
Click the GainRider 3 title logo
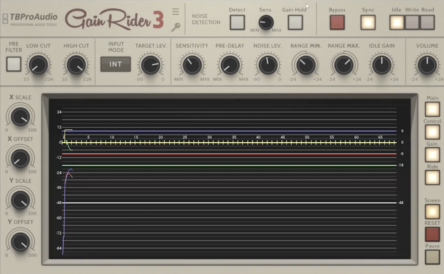pyautogui.click(x=114, y=19)
